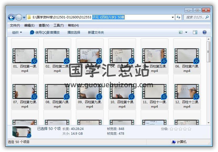This screenshot has width=218, height=152.
Task: Click QQ Player icon in toolbar
Action: pos(32,32)
